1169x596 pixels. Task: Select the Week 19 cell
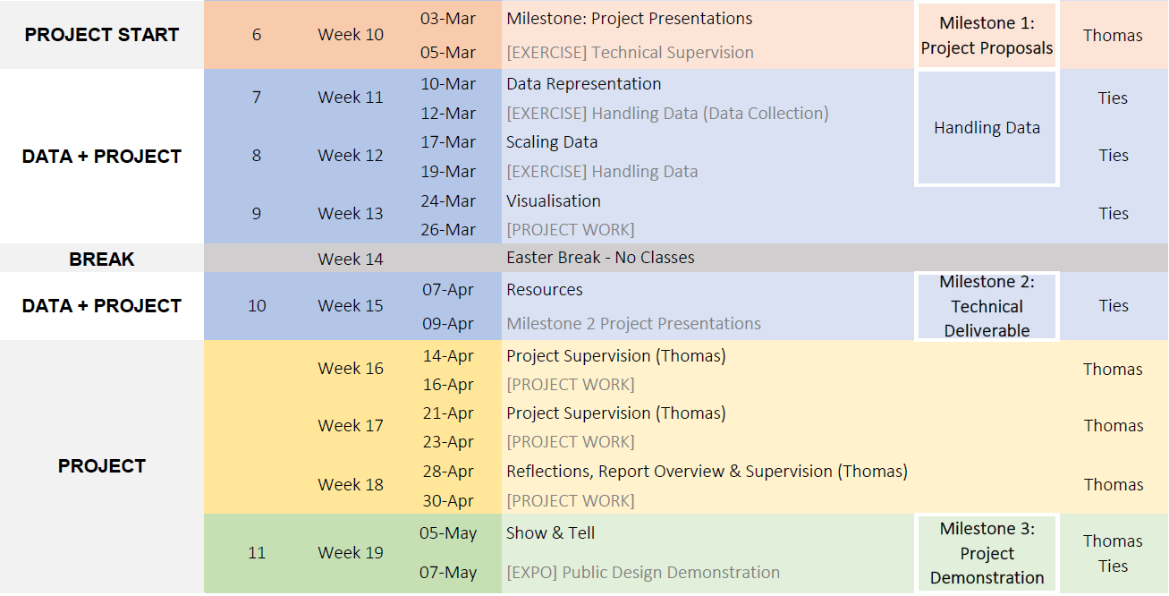tap(351, 553)
